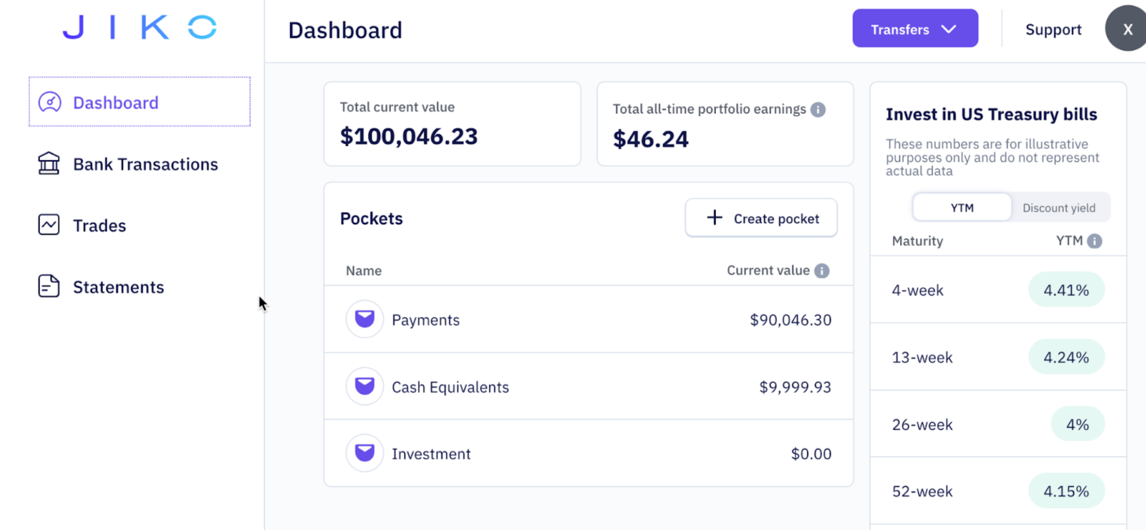
Task: Click the Create pocket button
Action: tap(761, 218)
